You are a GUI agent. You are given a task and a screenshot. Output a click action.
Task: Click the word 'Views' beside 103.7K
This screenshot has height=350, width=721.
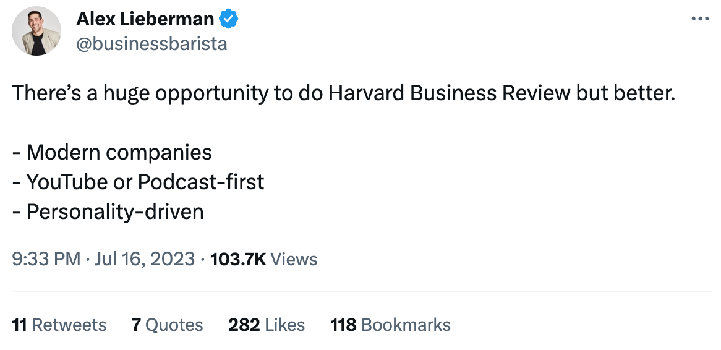pos(294,259)
